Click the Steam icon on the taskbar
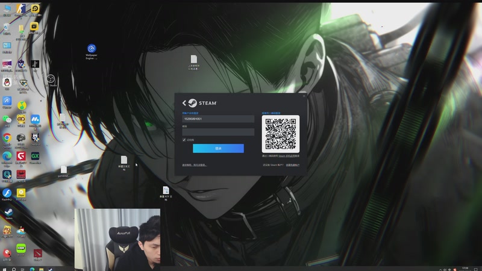This screenshot has width=482, height=271. coord(50,269)
